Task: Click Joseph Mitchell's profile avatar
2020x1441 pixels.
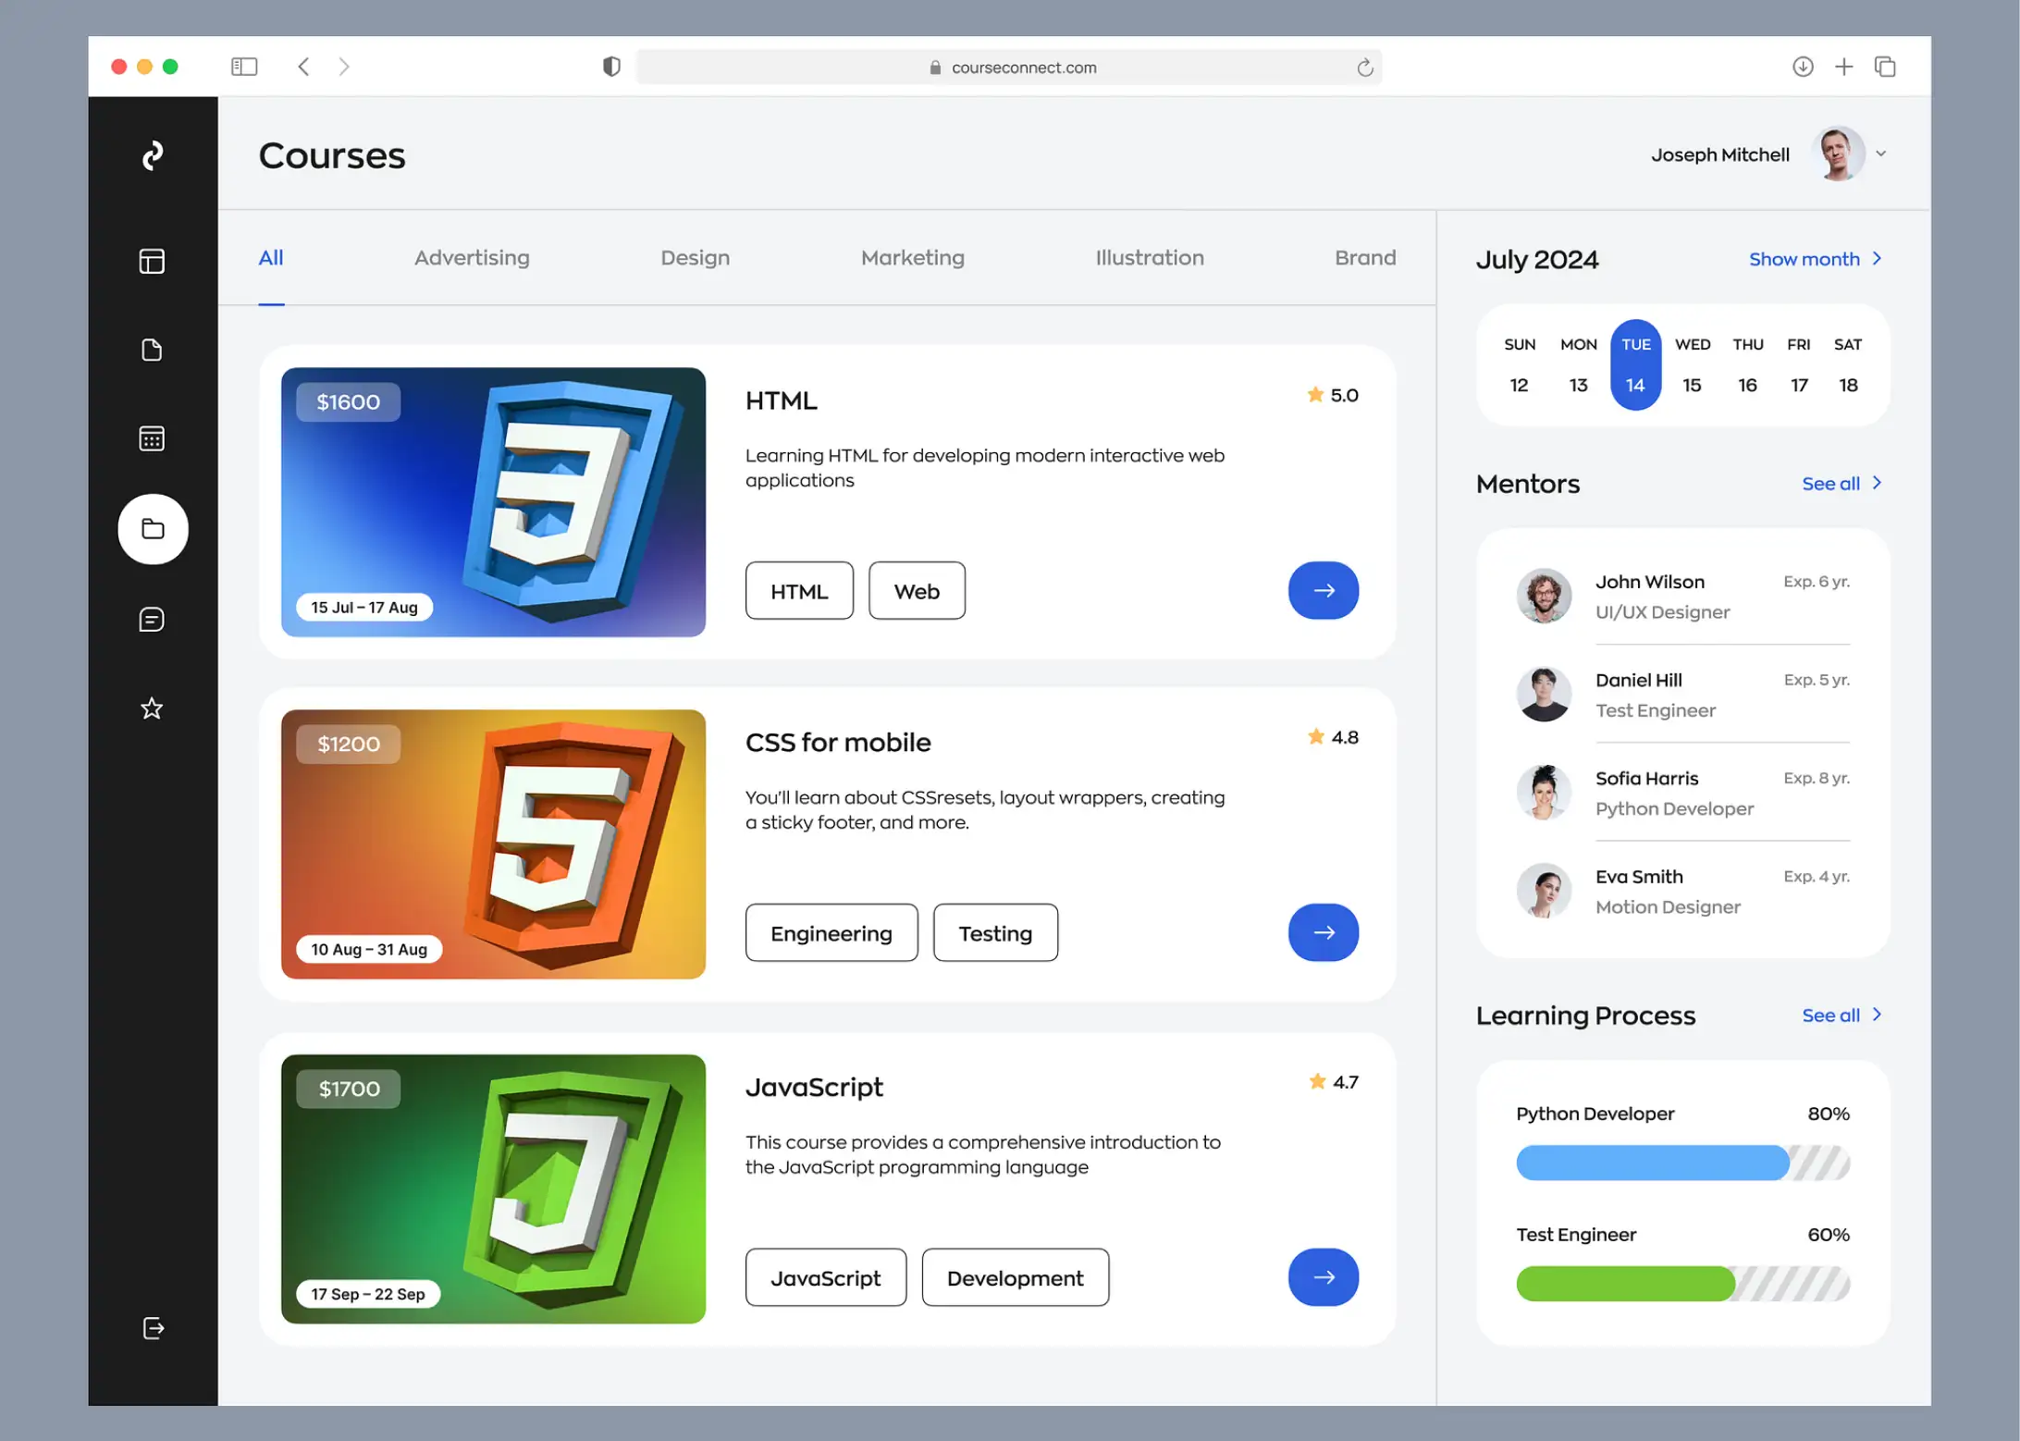Action: click(1838, 154)
